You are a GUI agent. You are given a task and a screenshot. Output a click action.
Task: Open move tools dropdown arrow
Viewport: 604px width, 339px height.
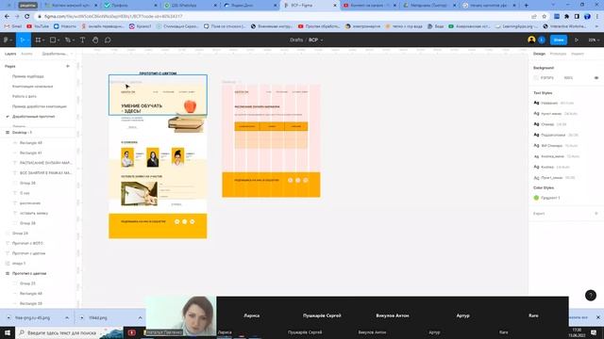point(27,40)
